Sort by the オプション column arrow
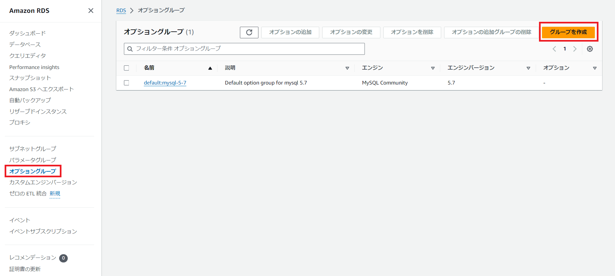Image resolution: width=615 pixels, height=276 pixels. pos(595,68)
